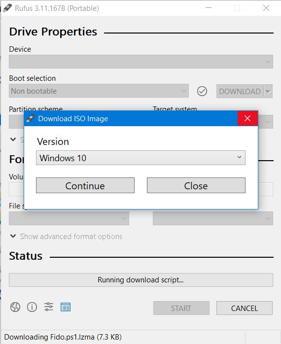The width and height of the screenshot is (281, 344).
Task: Open the Version dropdown showing Windows 10
Action: click(x=140, y=158)
